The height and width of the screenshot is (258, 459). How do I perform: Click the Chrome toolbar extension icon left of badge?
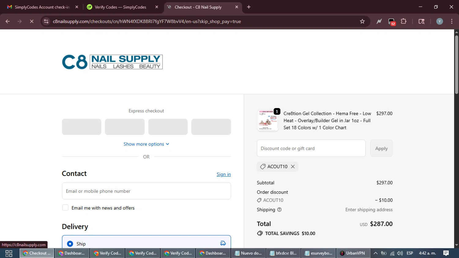tap(379, 21)
